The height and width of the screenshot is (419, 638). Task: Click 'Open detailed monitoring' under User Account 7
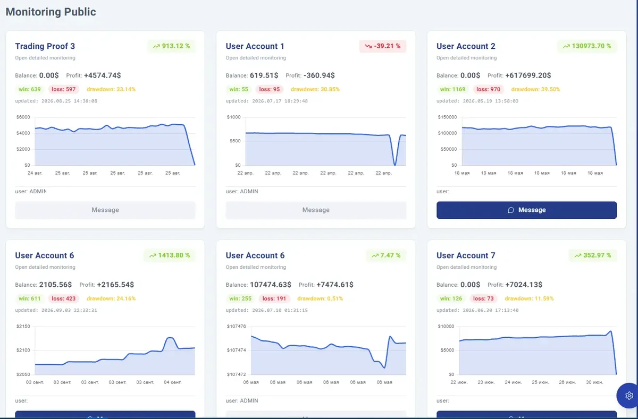[467, 267]
